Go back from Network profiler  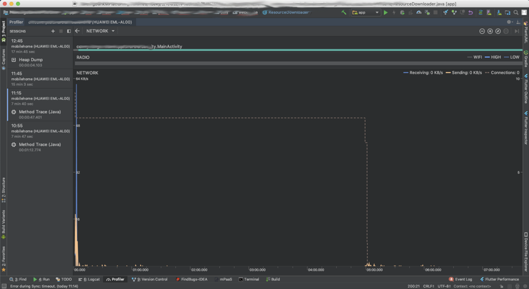[x=77, y=31]
